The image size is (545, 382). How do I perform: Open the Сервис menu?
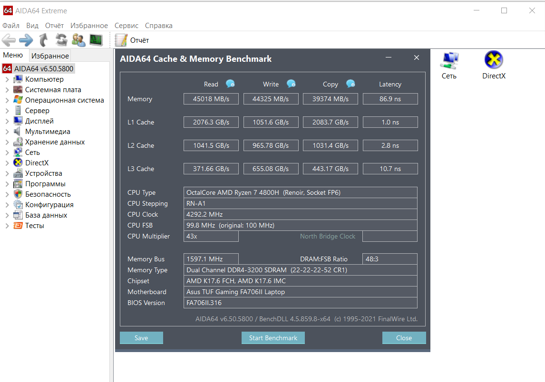coord(126,25)
